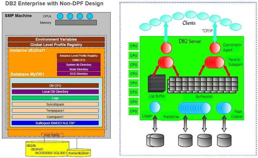Select the green 'Logs' bar
The image size is (258, 158).
click(x=55, y=98)
